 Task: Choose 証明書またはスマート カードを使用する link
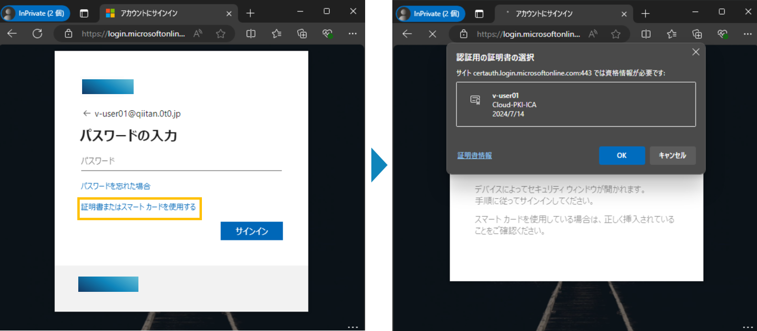[138, 207]
